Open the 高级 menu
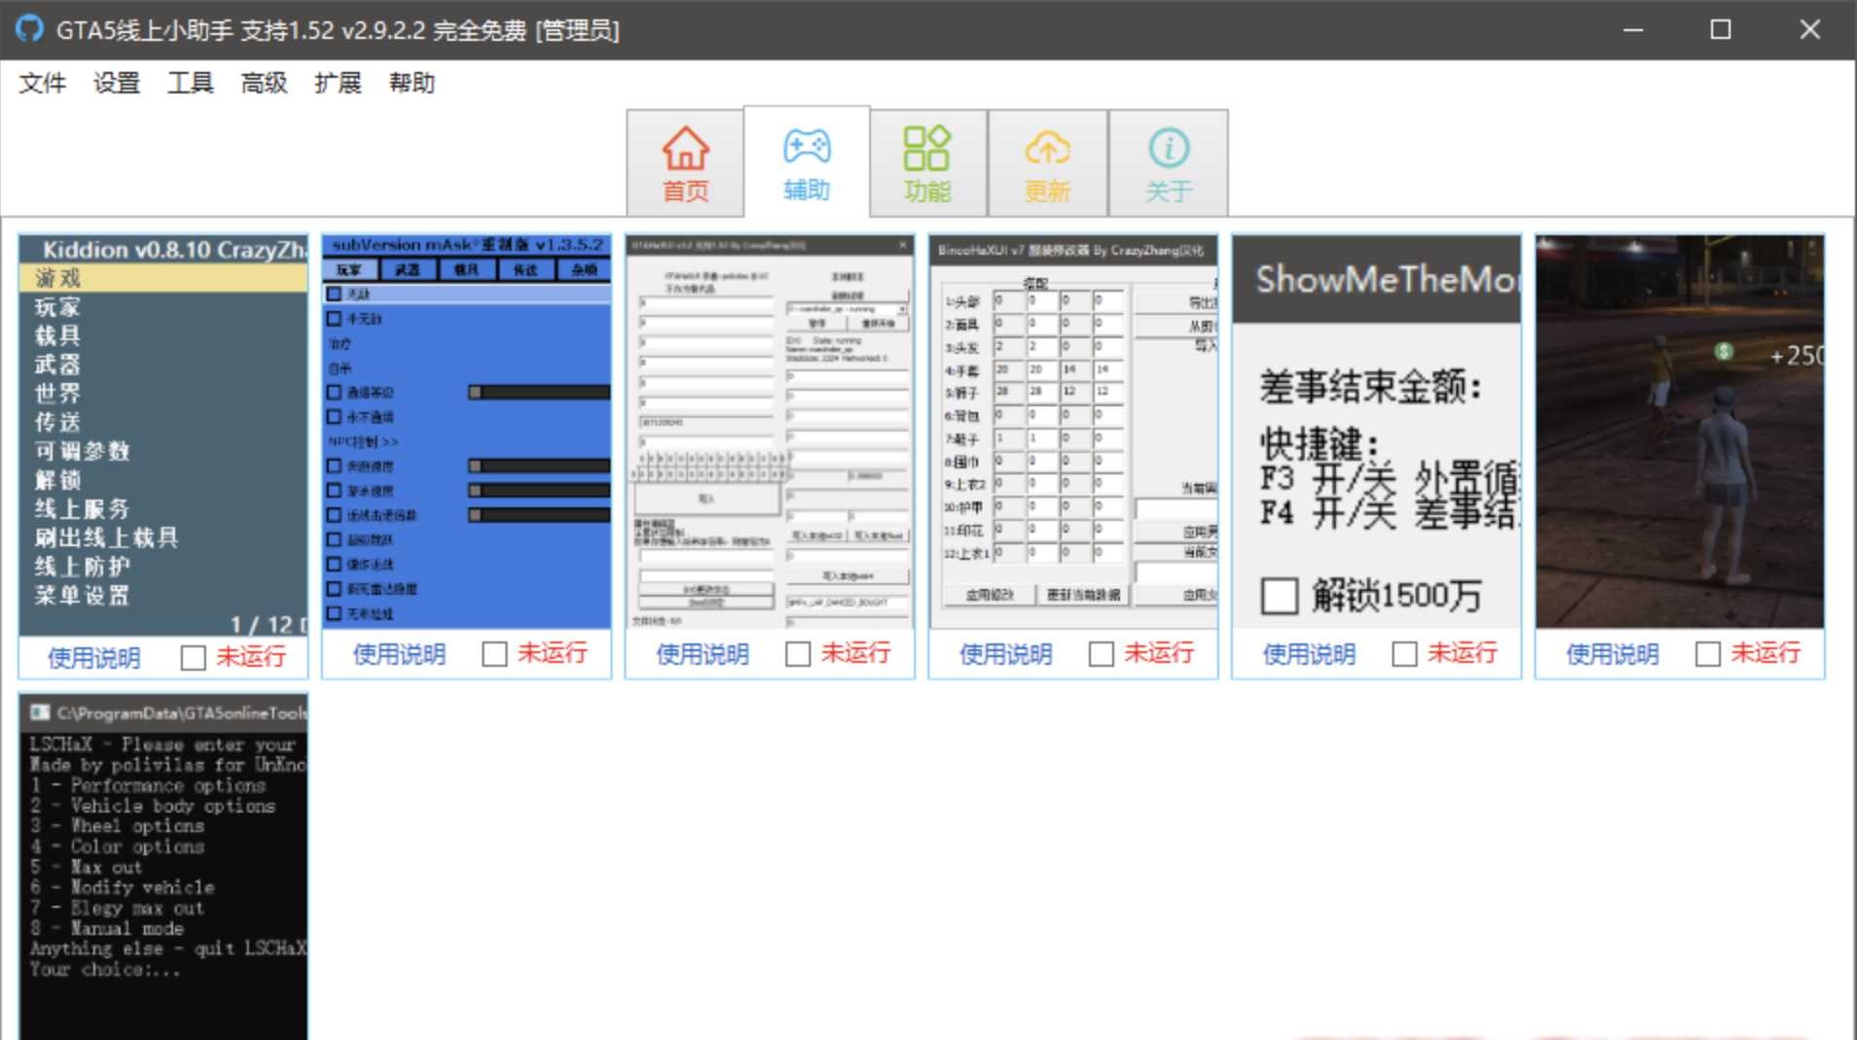 [x=264, y=84]
